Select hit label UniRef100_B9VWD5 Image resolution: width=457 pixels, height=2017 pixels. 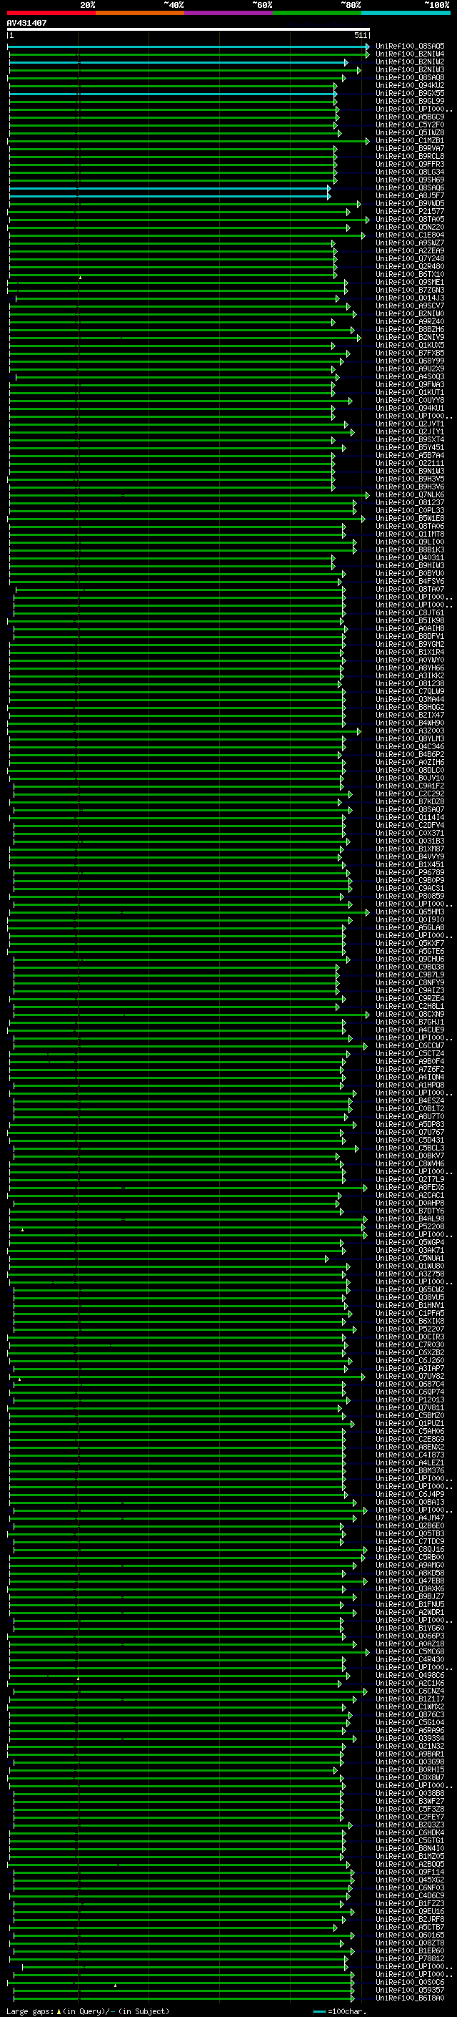[410, 204]
